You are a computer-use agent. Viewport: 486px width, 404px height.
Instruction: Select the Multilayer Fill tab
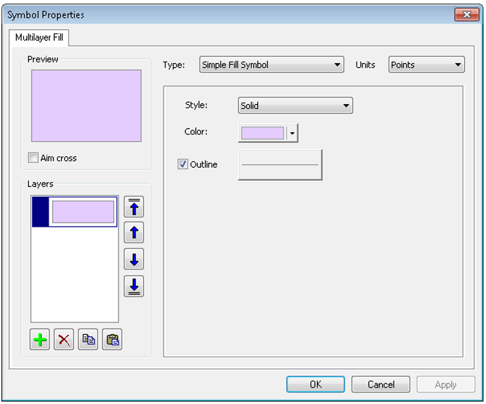click(39, 38)
